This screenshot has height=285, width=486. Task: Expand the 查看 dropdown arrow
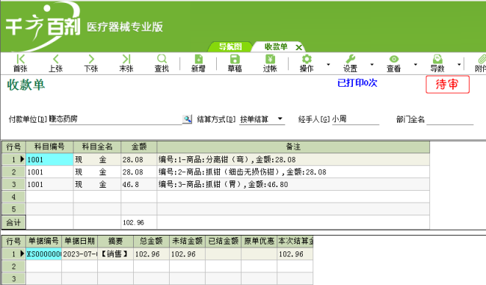coord(416,64)
